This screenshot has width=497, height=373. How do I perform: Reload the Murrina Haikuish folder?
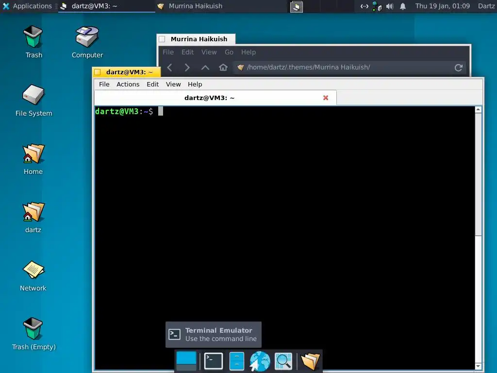click(x=458, y=67)
